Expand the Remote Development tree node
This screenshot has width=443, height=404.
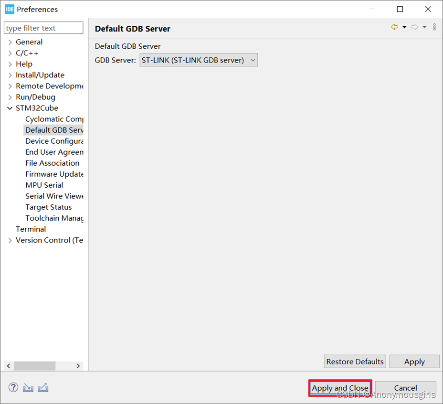(10, 86)
